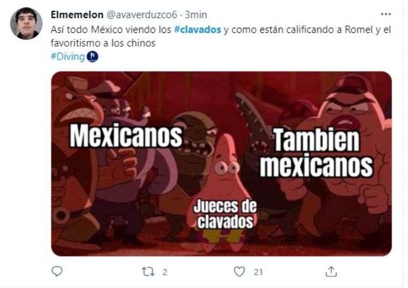The height and width of the screenshot is (288, 408).
Task: Open the share upload icon
Action: (x=331, y=272)
